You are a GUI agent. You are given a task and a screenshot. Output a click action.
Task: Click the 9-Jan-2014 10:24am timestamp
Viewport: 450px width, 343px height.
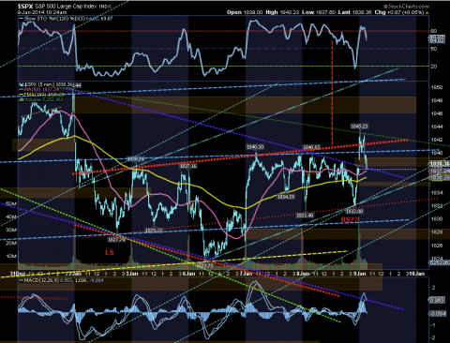[x=42, y=12]
